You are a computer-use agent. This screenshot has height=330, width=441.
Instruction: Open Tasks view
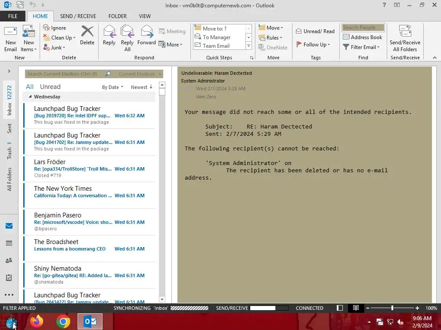[x=9, y=278]
